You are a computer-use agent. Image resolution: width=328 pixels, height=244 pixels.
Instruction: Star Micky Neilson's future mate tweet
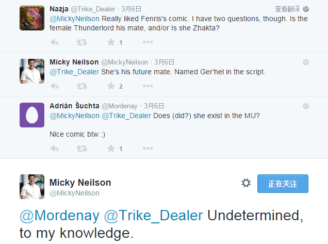coord(111,86)
